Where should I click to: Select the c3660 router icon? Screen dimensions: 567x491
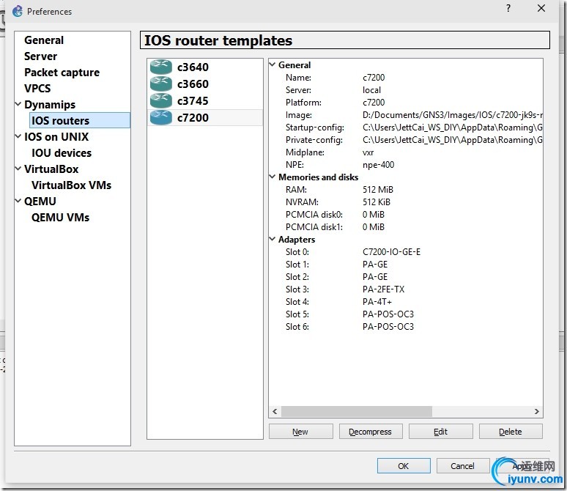pos(161,84)
